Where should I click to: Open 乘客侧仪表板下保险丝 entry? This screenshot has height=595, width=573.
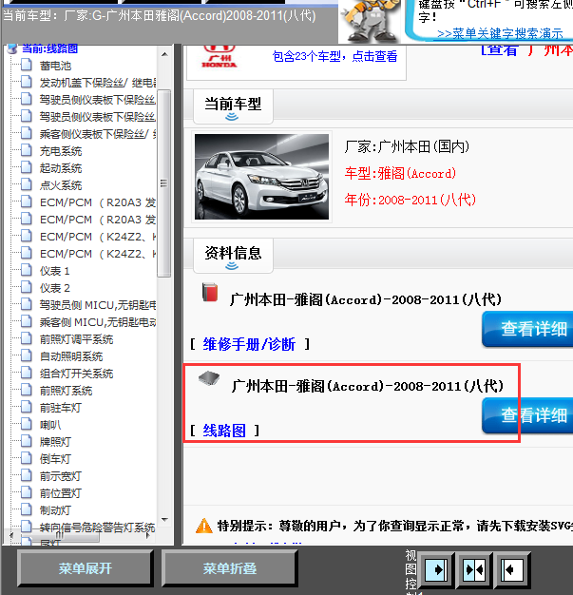point(98,134)
